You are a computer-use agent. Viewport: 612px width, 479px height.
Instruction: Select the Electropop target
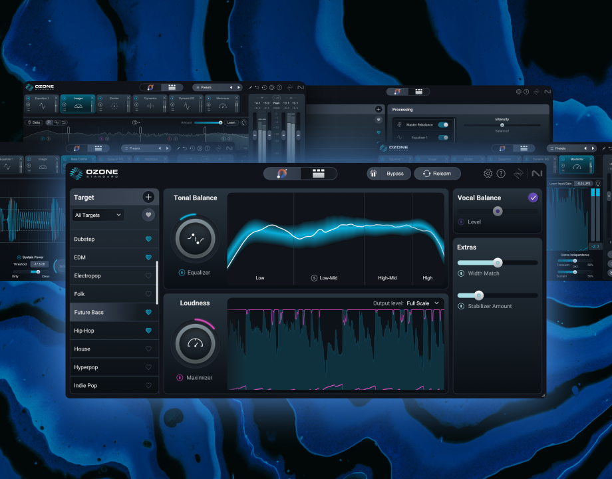point(114,275)
